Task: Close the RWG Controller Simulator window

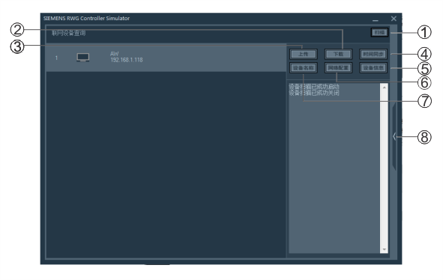Action: click(x=394, y=19)
